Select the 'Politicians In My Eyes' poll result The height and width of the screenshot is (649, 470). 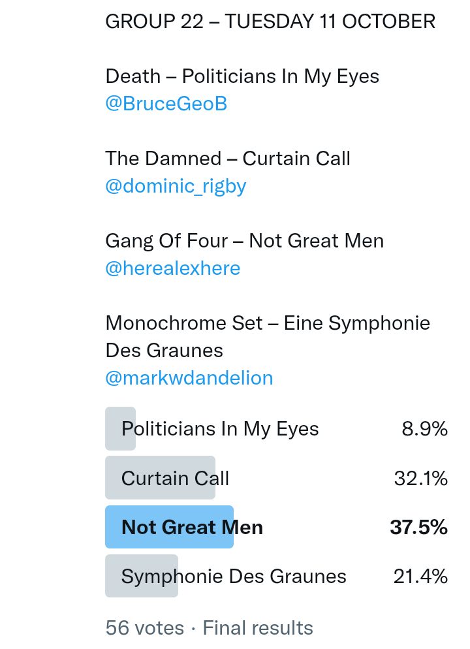220,429
